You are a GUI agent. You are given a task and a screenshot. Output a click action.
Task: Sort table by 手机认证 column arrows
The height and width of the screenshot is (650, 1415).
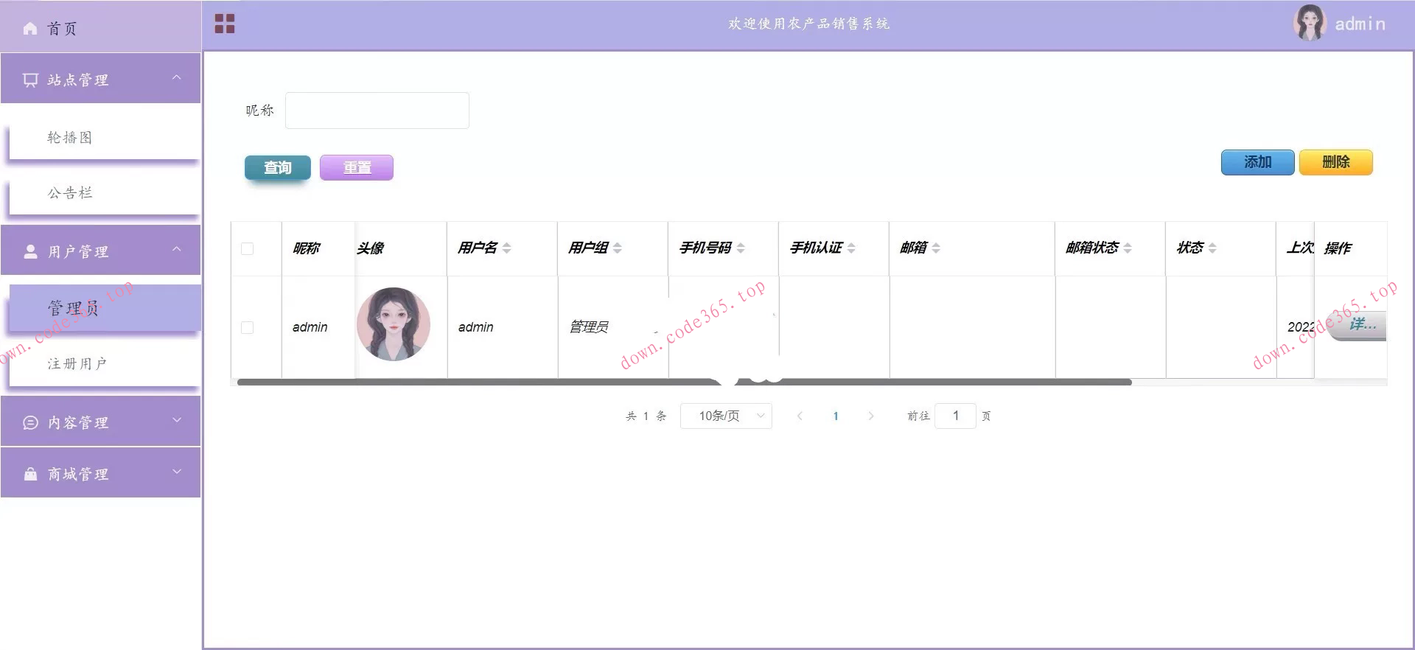click(851, 248)
